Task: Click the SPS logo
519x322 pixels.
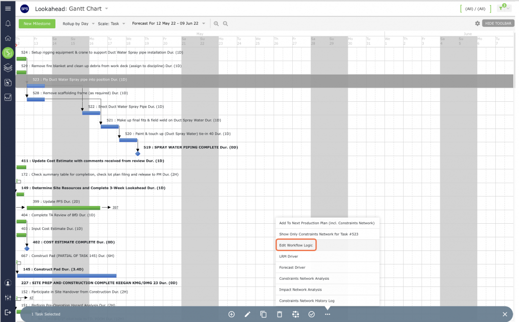Action: [x=25, y=9]
